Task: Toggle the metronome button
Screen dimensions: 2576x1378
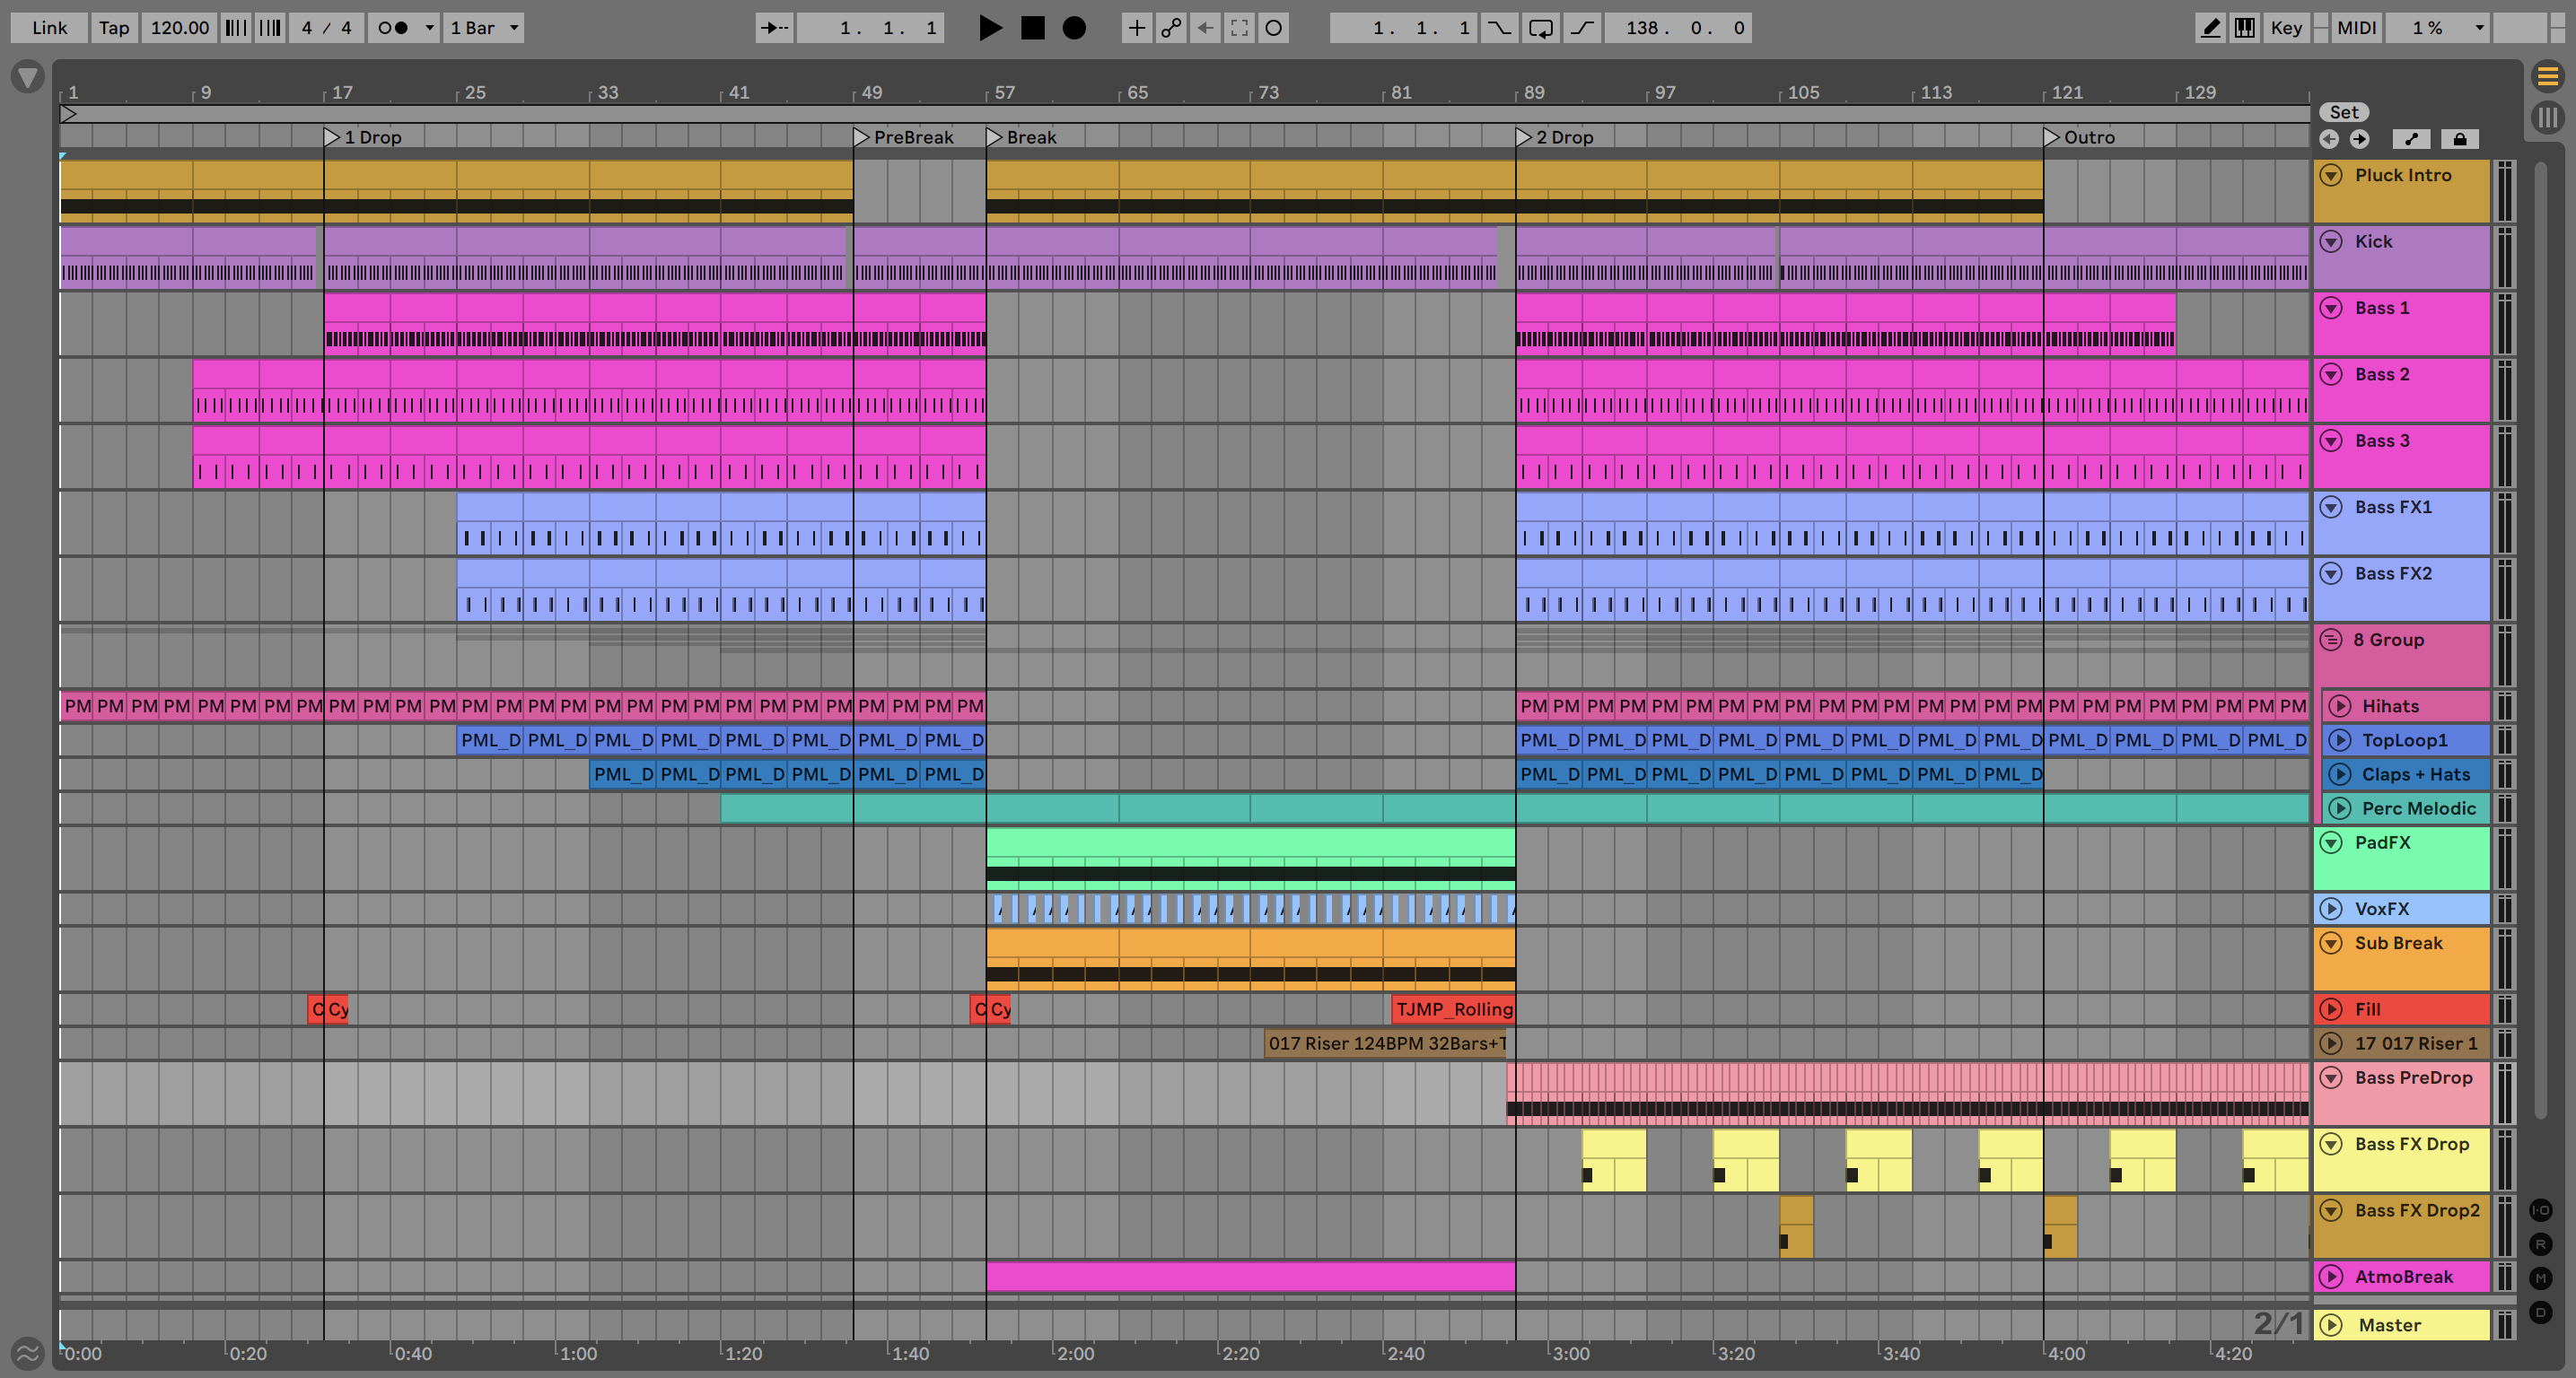Action: tap(393, 28)
